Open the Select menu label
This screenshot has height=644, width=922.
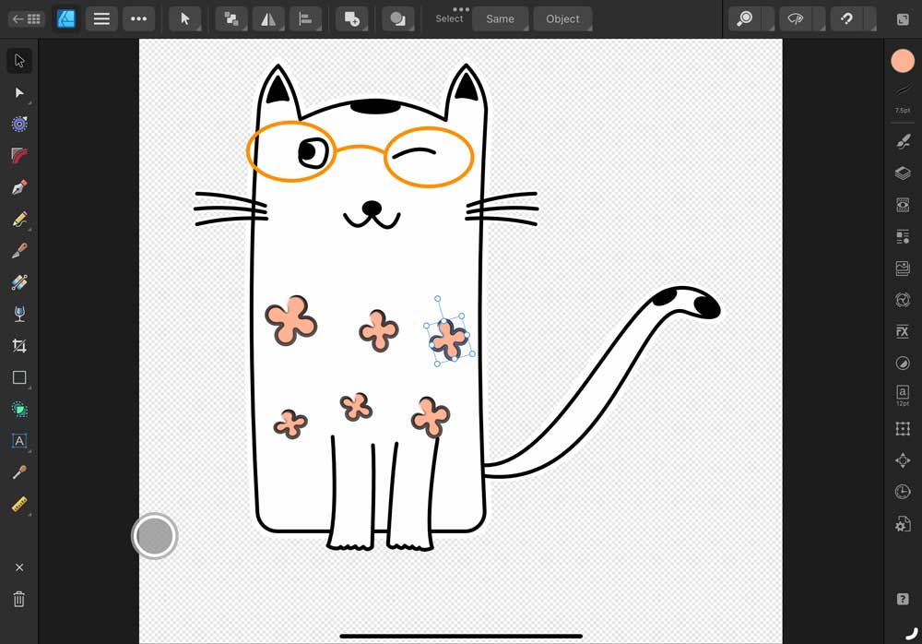click(x=449, y=18)
